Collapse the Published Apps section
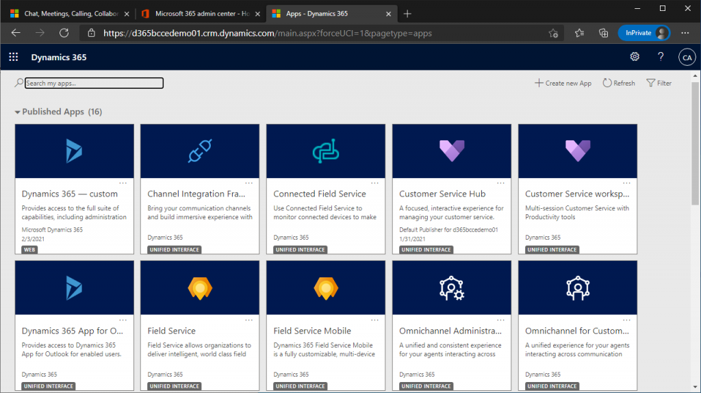 pos(17,112)
